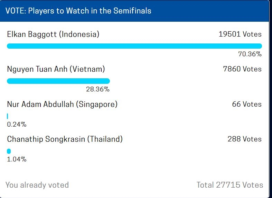Select Nguyen Tuan Anh (Vietnam) option
This screenshot has width=272, height=198.
pos(56,69)
